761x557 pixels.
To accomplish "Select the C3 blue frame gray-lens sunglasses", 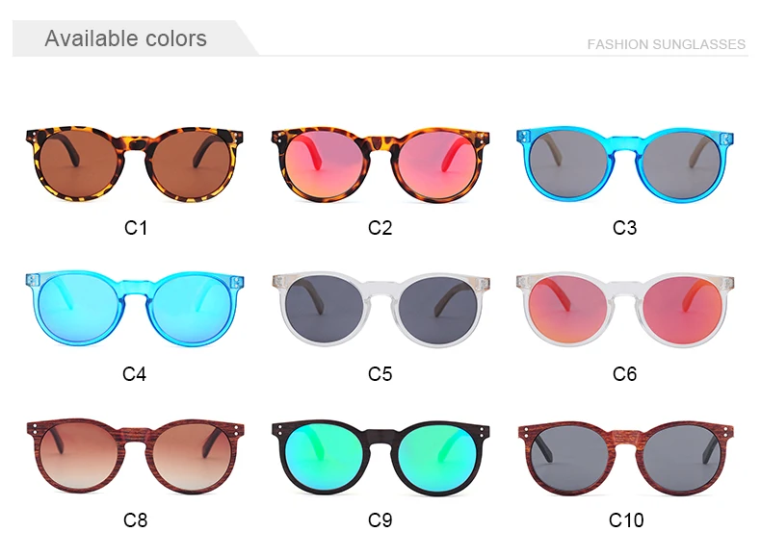I will point(625,164).
